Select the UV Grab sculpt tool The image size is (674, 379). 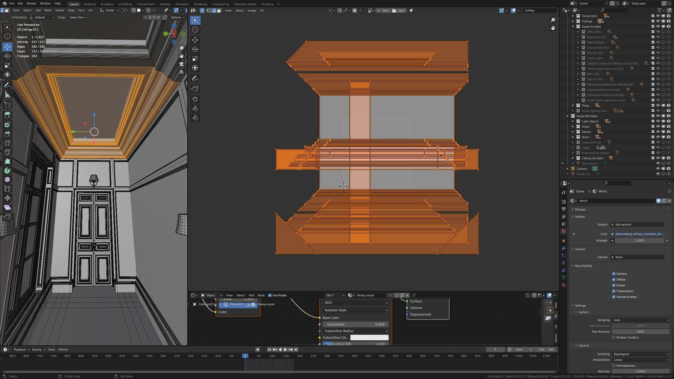click(195, 99)
